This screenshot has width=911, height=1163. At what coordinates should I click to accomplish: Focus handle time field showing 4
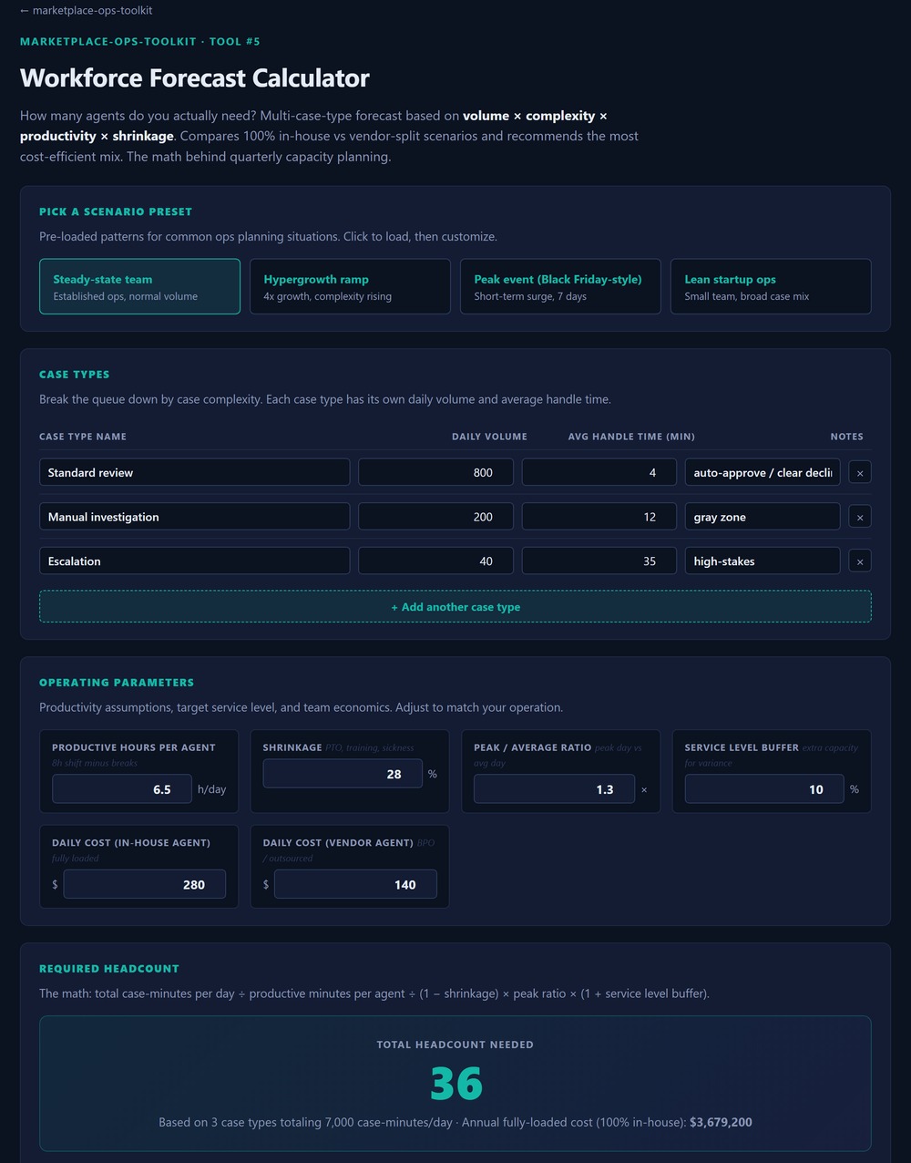pyautogui.click(x=599, y=472)
